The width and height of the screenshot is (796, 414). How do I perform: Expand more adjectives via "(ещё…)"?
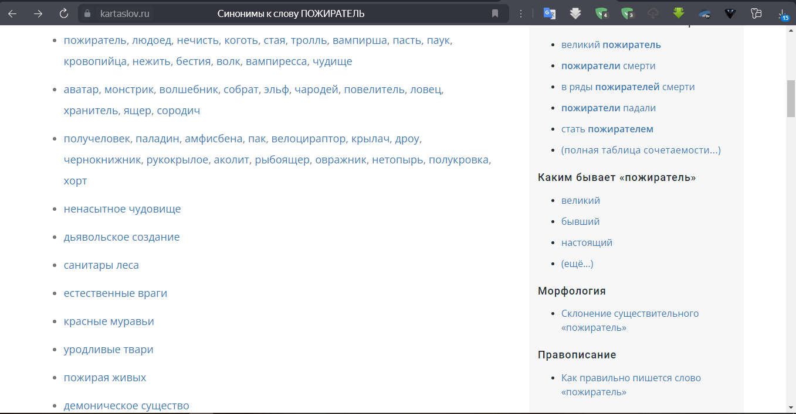[577, 264]
